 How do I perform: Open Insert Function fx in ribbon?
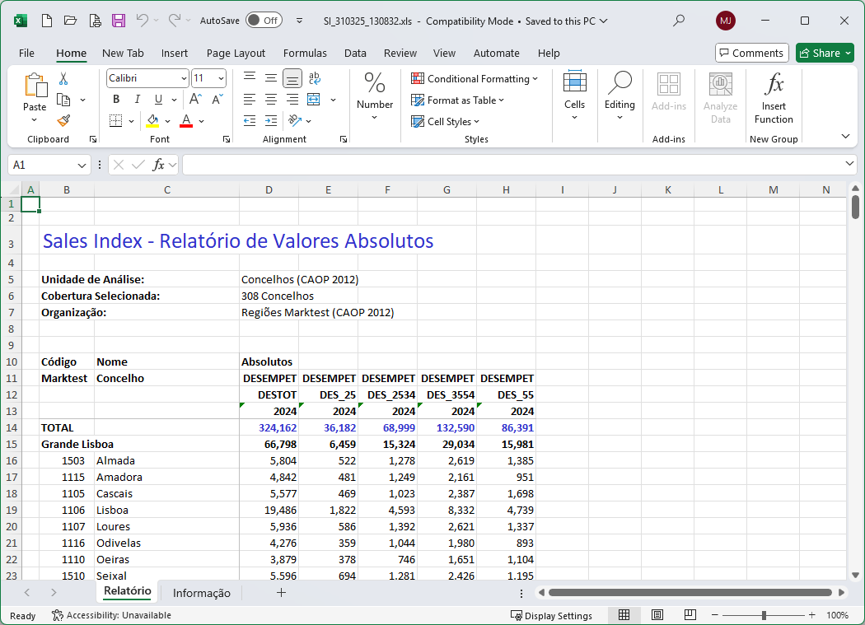(x=774, y=97)
